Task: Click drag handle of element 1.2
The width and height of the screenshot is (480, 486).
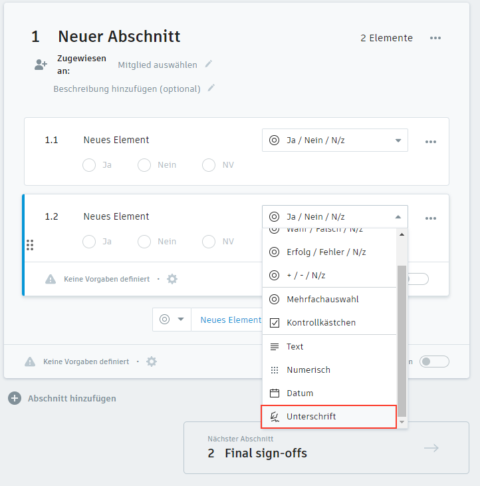Action: 30,245
